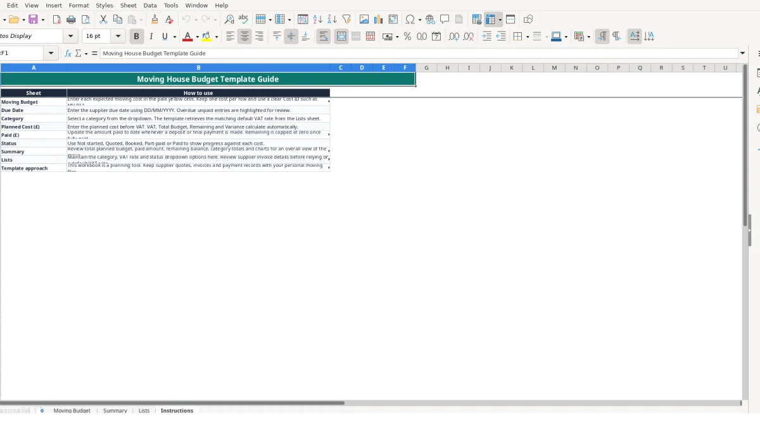
Task: Activate Clone Formatting paintbrush
Action: pos(155,20)
